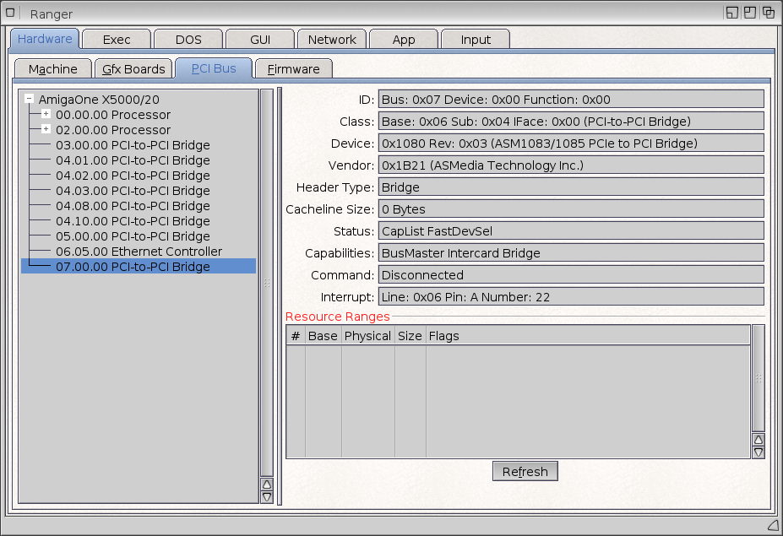Show the Gfx Boards sub-tab
783x536 pixels.
point(133,69)
